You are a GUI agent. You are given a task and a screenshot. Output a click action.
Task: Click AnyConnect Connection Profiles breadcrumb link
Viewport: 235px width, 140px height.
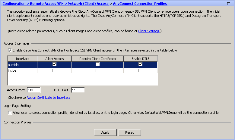[x=140, y=4]
